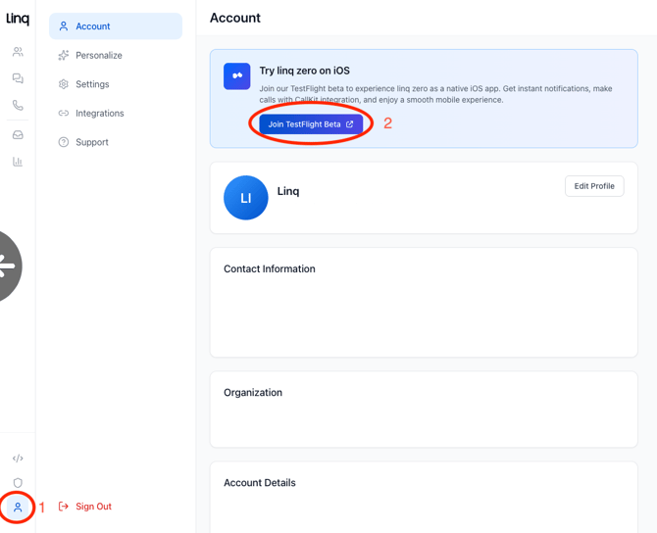
Task: Open the contacts people icon in sidebar
Action: 18,52
